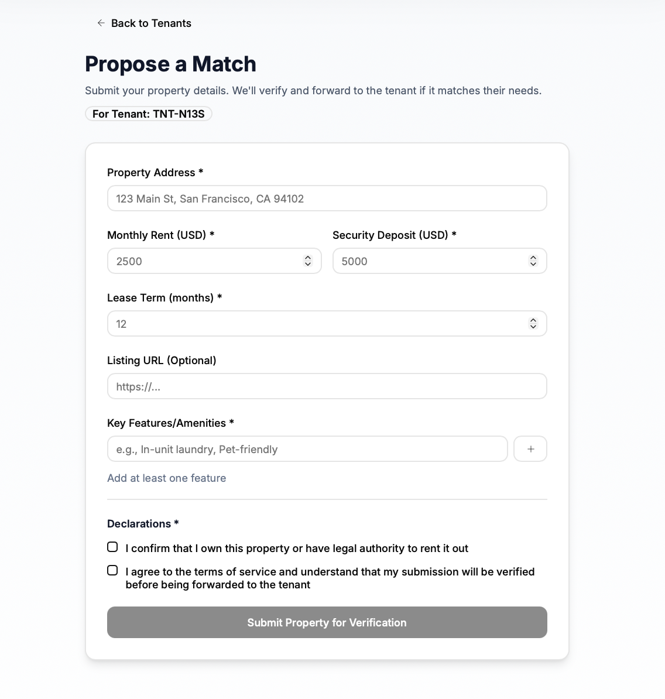This screenshot has height=699, width=665.
Task: Click the Back to Tenants link
Action: tap(151, 23)
